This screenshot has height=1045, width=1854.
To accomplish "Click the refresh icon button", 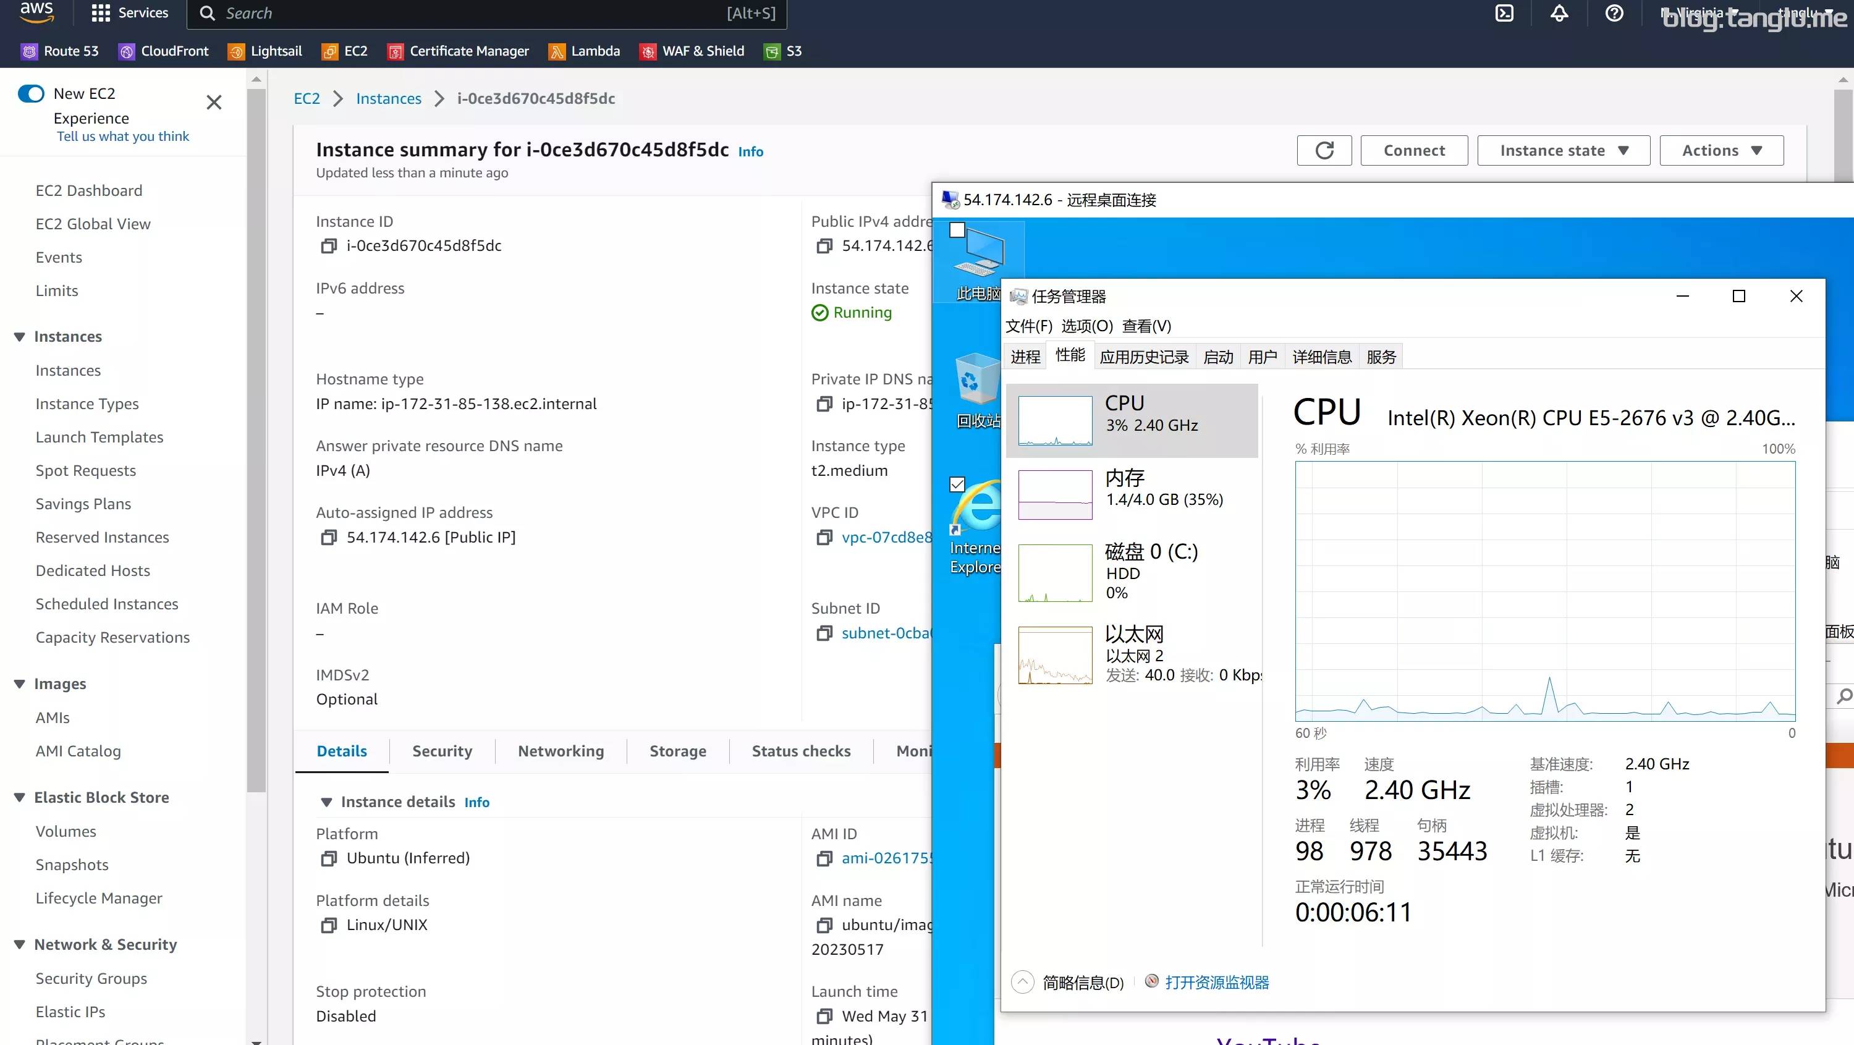I will click(x=1324, y=150).
